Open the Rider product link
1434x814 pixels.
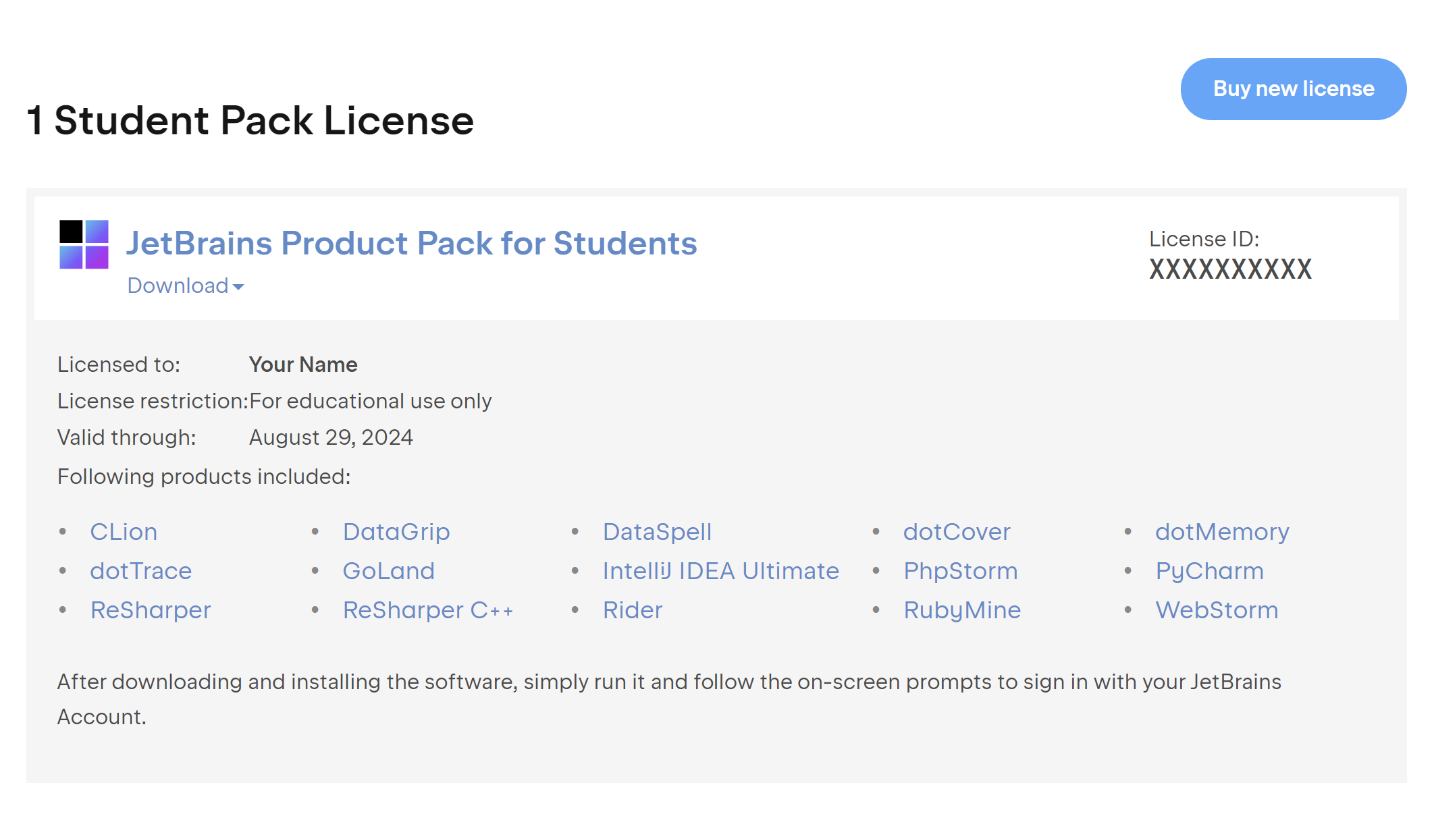click(x=633, y=610)
